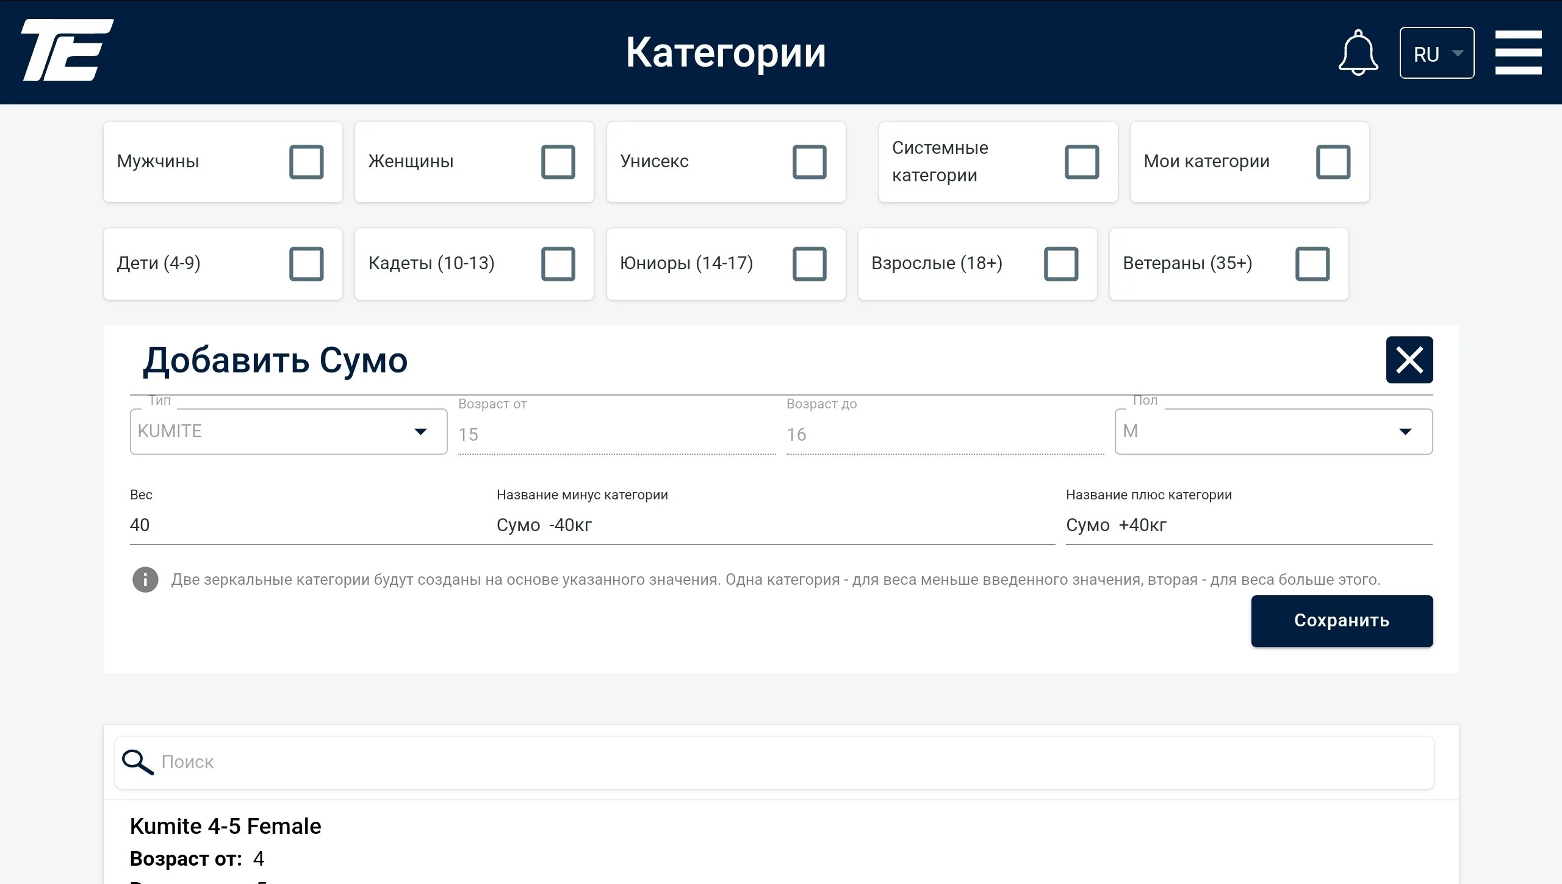The width and height of the screenshot is (1562, 884).
Task: Click the TE logo in header
Action: point(67,50)
